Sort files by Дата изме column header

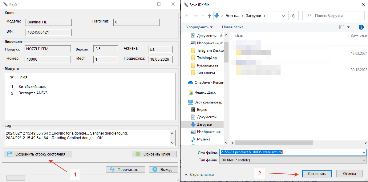359,36
